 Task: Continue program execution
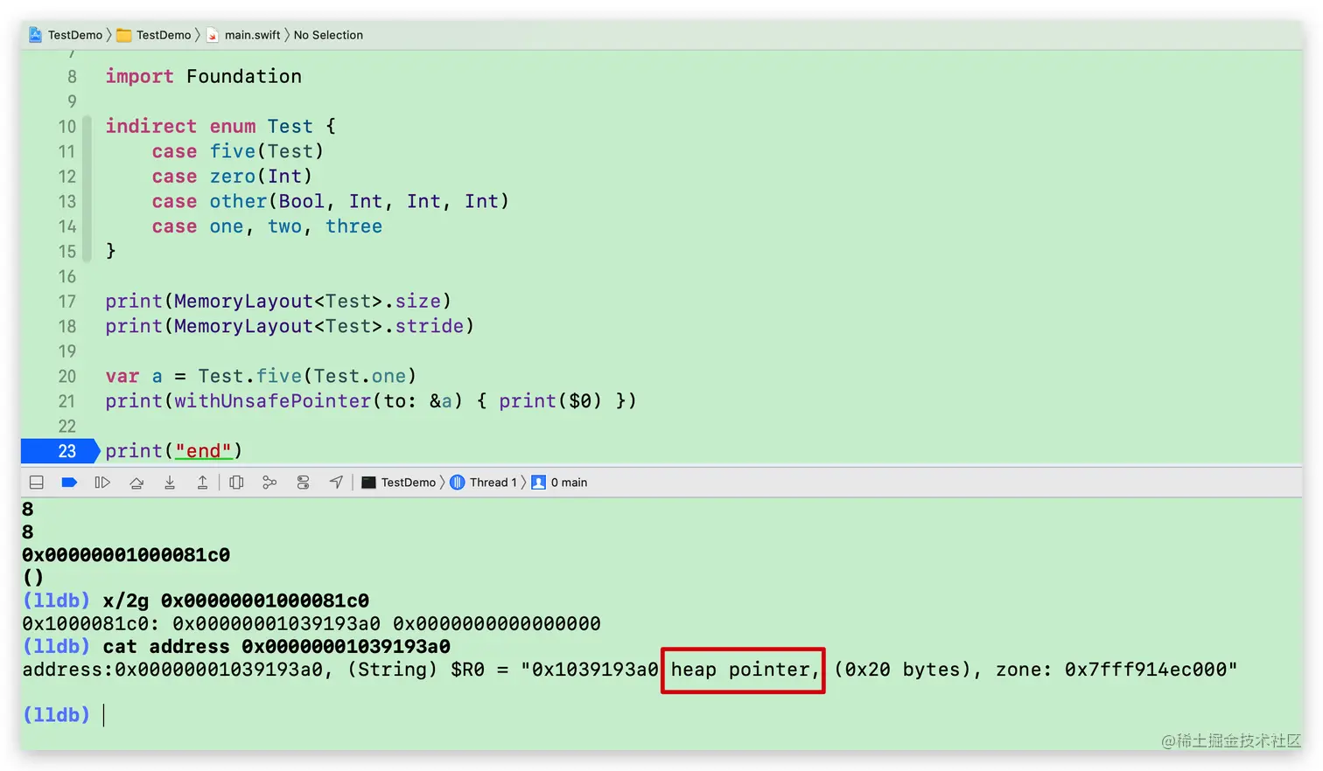point(102,483)
